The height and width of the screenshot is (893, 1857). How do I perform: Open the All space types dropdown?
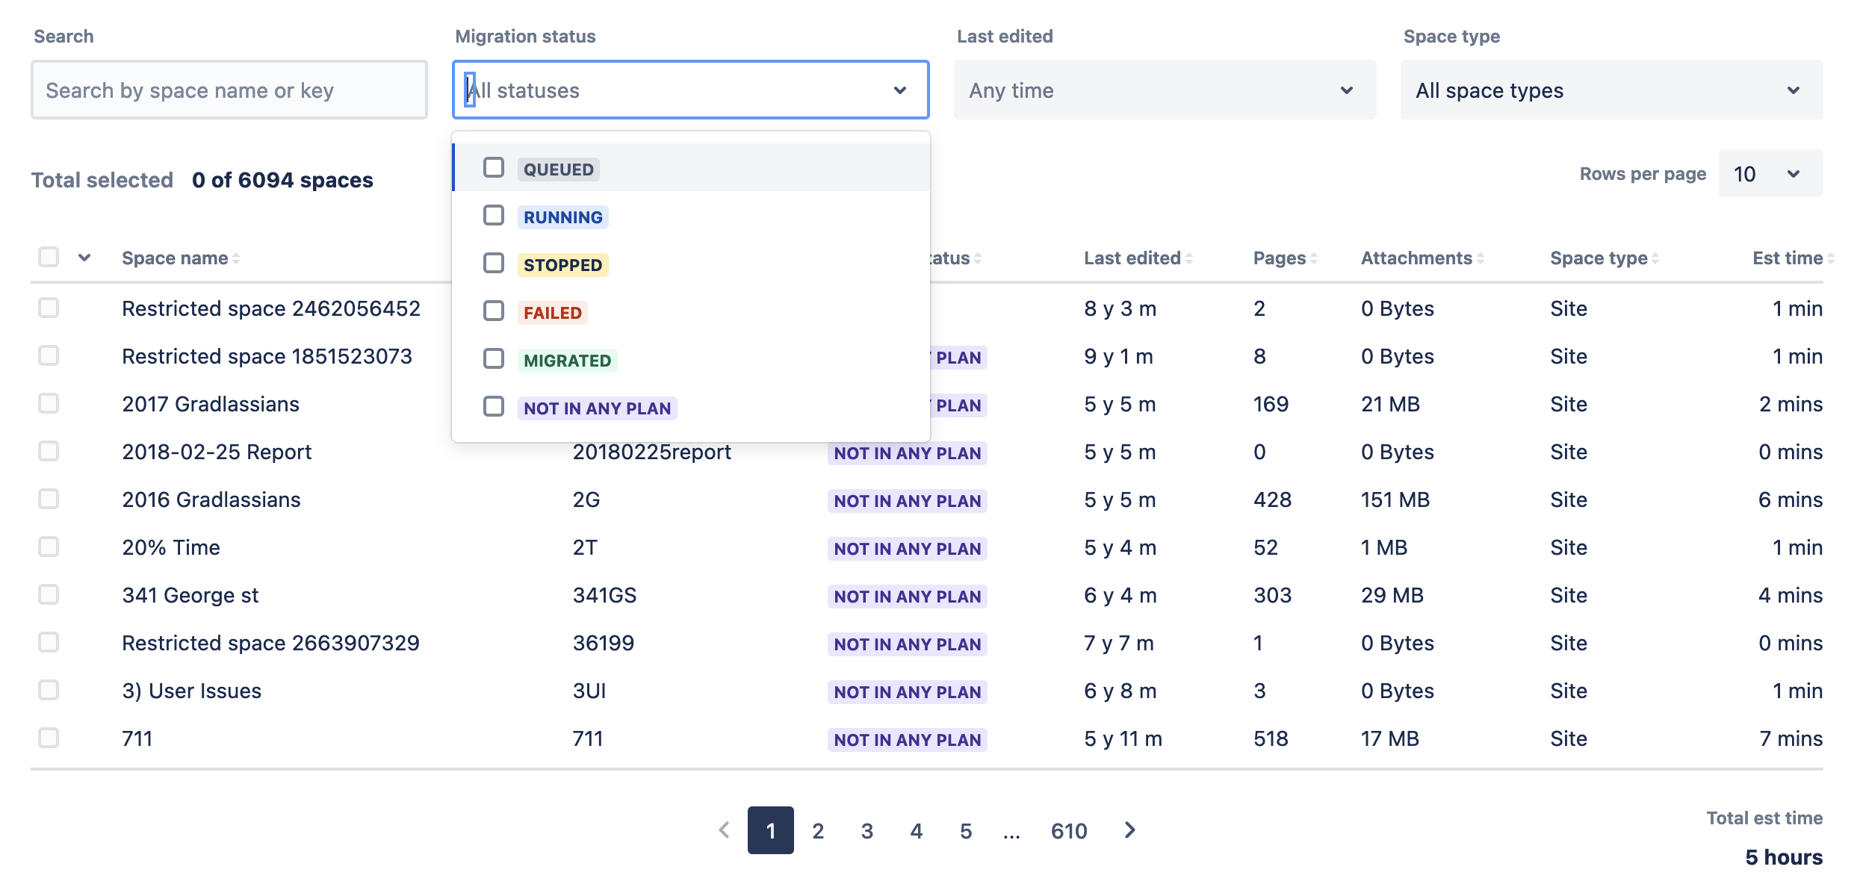(1610, 90)
